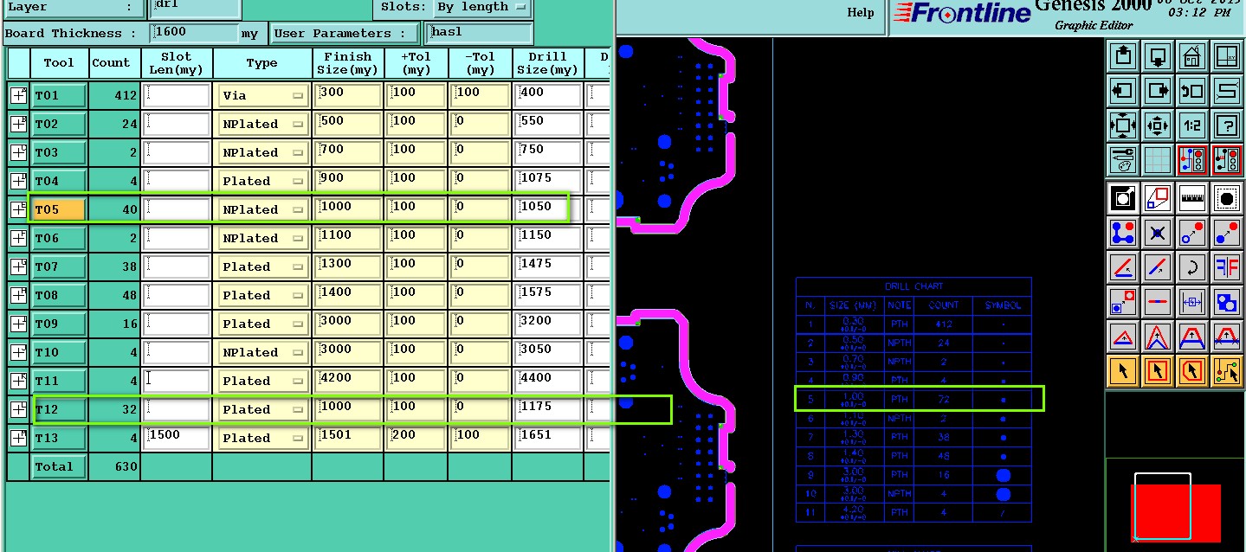The image size is (1246, 552).
Task: Click the Drill Size(my) column header
Action: (x=547, y=62)
